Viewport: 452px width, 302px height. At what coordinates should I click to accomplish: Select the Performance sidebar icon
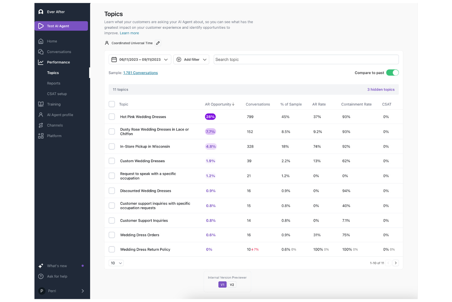coord(41,62)
